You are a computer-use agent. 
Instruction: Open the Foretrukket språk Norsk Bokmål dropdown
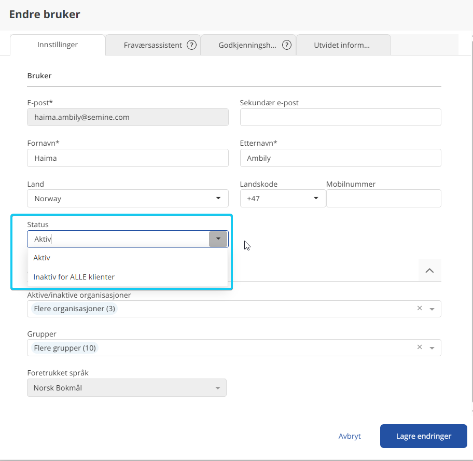127,388
